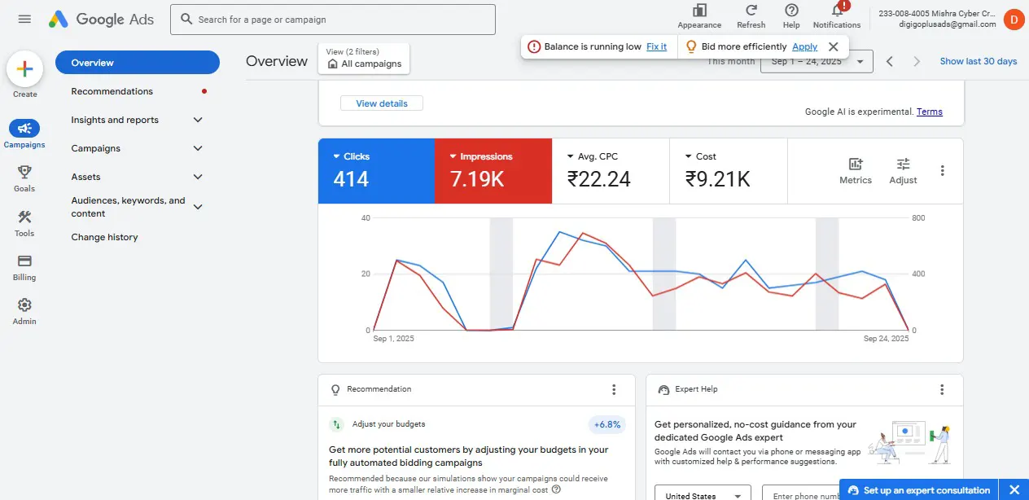Image resolution: width=1029 pixels, height=500 pixels.
Task: Click the campaign search field
Action: (x=332, y=20)
